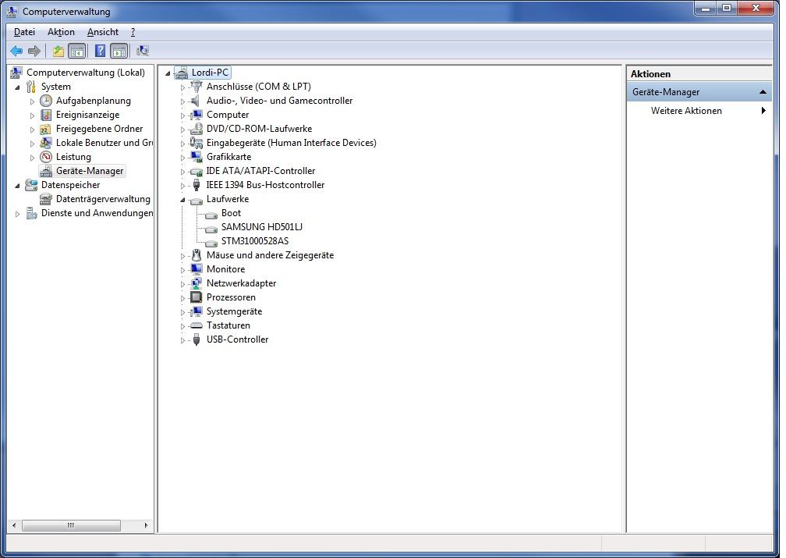Click the horizontal scrollbar thumb in tree pane
Viewport: 786px width, 558px height.
pyautogui.click(x=71, y=525)
